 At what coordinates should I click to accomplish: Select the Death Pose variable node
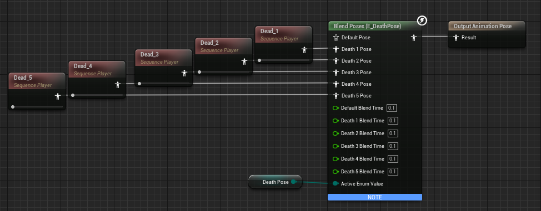(275, 182)
